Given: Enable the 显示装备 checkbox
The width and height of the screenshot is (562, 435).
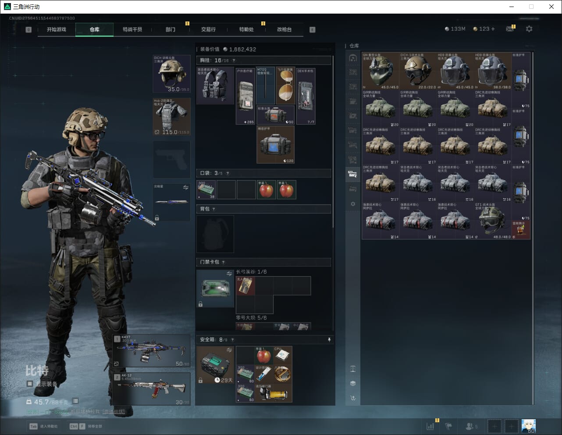Looking at the screenshot, I should (30, 384).
